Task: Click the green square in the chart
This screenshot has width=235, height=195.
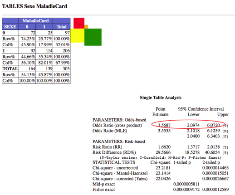Action: click(x=93, y=37)
